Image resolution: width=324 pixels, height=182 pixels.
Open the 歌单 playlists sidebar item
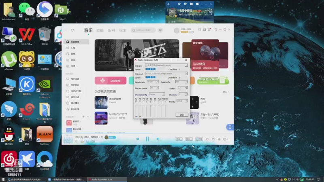(x=76, y=54)
